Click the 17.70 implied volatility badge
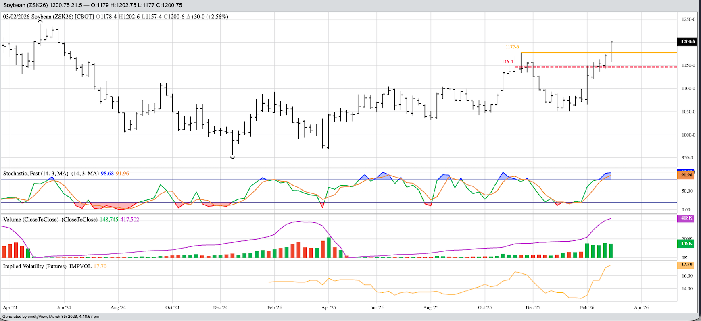 click(686, 265)
